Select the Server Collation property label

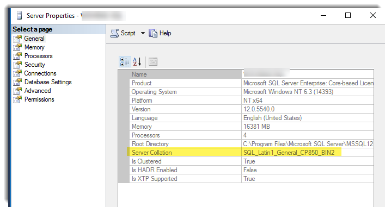point(152,153)
